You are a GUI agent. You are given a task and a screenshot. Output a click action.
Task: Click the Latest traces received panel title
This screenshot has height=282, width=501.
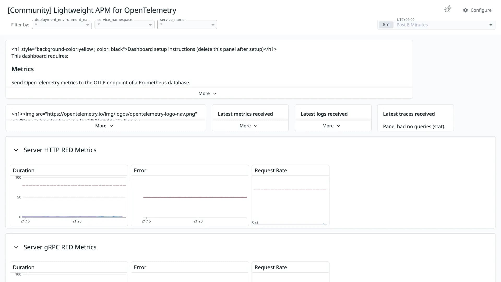pyautogui.click(x=409, y=114)
